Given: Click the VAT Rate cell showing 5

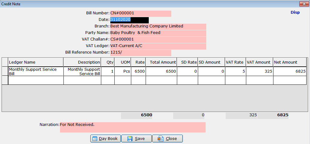Looking at the screenshot, I should [x=235, y=71].
